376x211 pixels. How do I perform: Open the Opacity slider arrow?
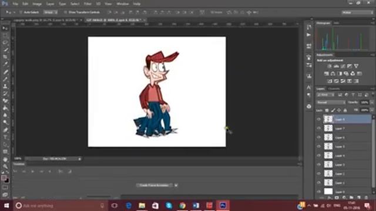[372, 103]
